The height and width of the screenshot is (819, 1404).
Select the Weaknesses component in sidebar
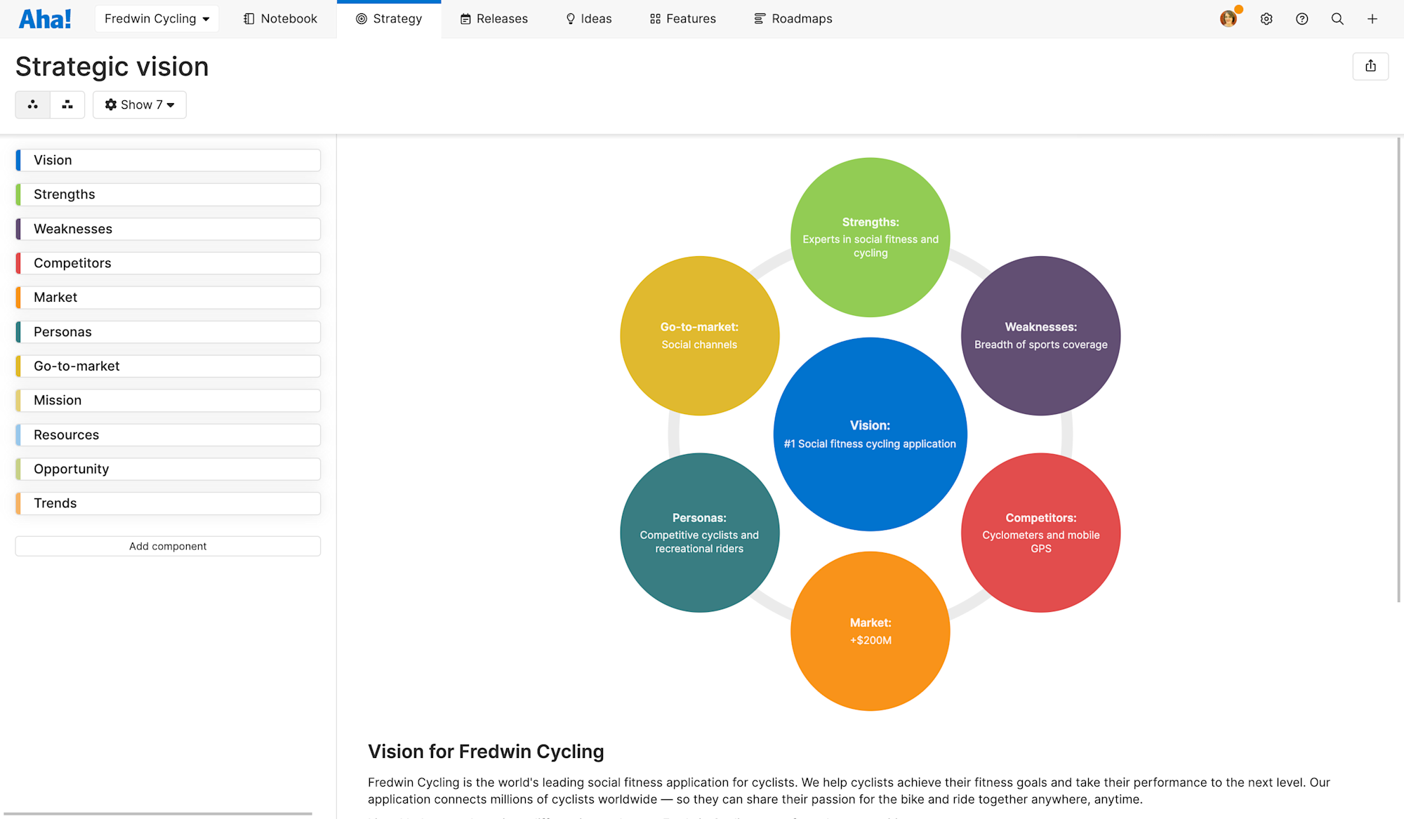(168, 229)
